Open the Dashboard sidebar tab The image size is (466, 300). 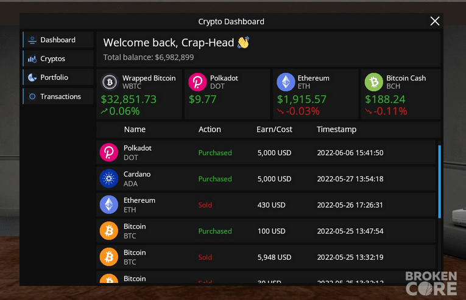click(x=58, y=40)
